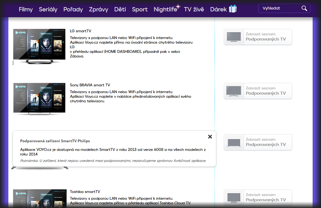Click the popup title Podporovaná zařízení SmartTV Philips
321x208 pixels.
[55, 141]
